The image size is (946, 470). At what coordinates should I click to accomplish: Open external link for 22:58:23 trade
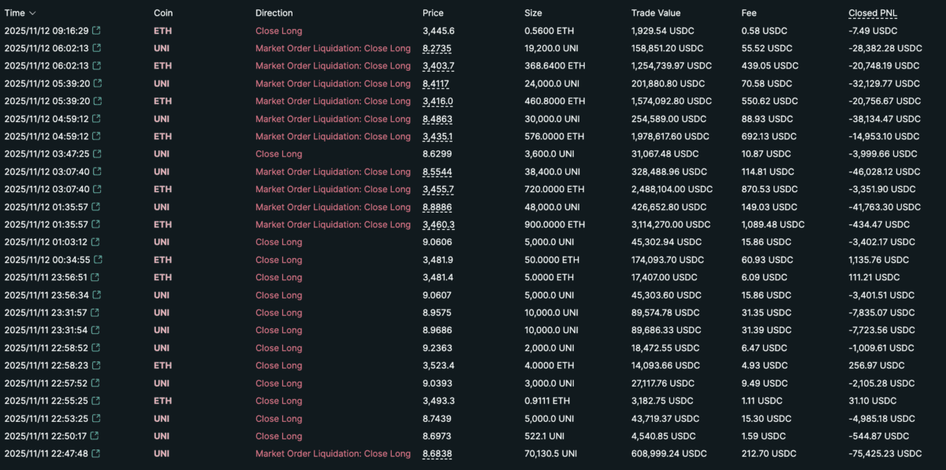click(96, 365)
